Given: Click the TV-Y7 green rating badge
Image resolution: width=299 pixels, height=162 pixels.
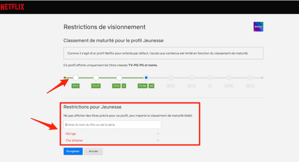Looking at the screenshot, I should click(x=96, y=86).
